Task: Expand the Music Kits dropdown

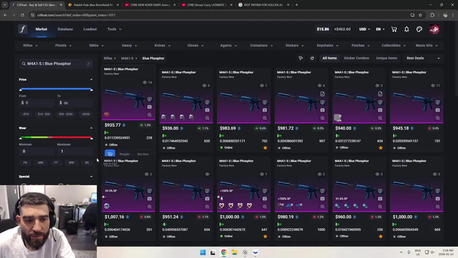Action: click(427, 46)
